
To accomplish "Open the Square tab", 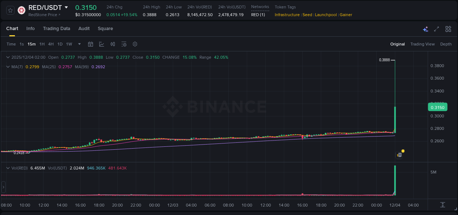I will point(105,29).
